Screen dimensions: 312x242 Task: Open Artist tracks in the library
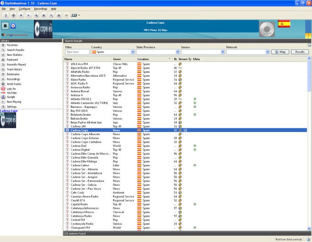point(14,84)
